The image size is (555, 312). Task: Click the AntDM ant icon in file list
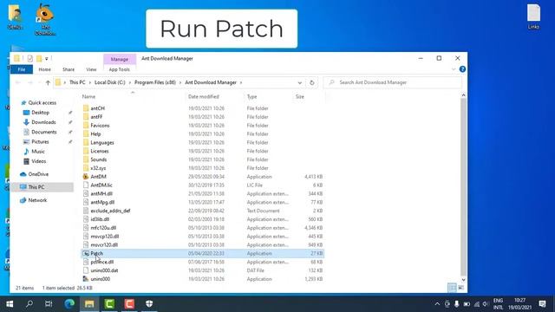tap(86, 177)
